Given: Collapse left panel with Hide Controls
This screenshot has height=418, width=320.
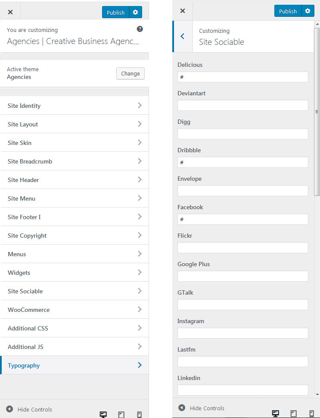Looking at the screenshot, I should tap(29, 409).
